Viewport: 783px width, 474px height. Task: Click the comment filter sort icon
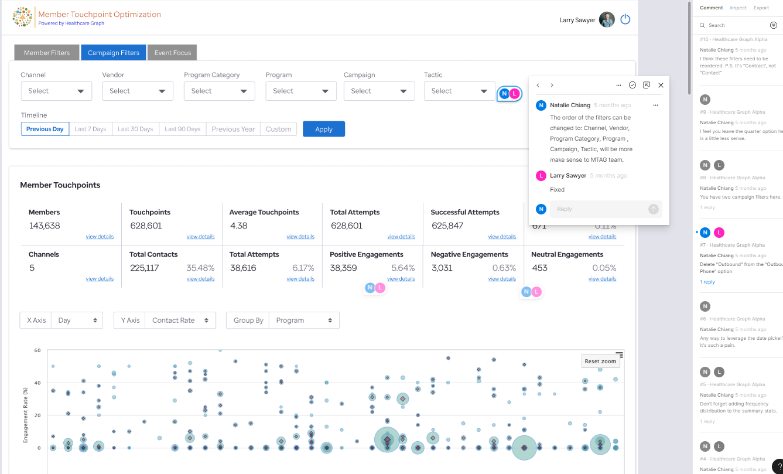pyautogui.click(x=774, y=25)
